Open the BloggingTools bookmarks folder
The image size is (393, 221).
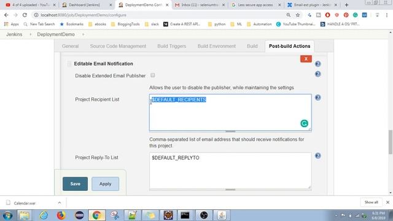coord(125,24)
